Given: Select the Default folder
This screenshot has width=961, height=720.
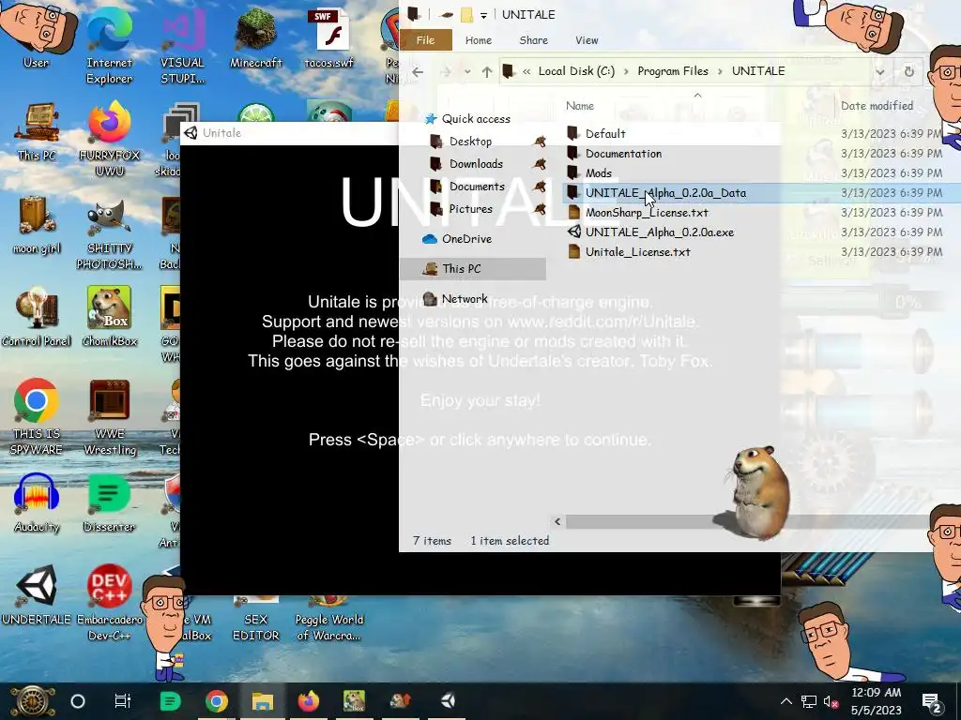Looking at the screenshot, I should (605, 133).
